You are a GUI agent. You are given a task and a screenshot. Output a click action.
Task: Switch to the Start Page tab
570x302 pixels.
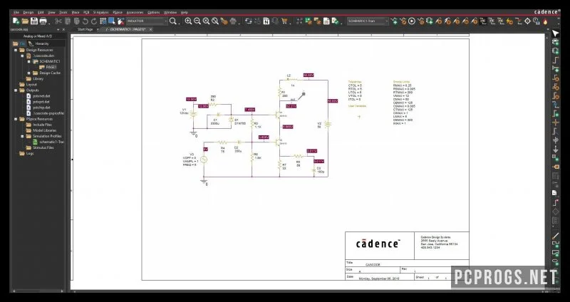pos(85,29)
